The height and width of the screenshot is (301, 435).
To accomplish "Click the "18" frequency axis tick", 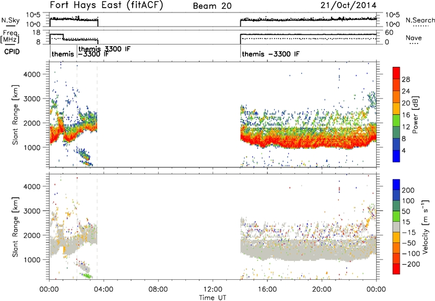I will (36, 33).
